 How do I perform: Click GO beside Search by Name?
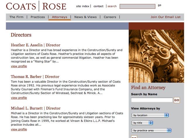177,100
